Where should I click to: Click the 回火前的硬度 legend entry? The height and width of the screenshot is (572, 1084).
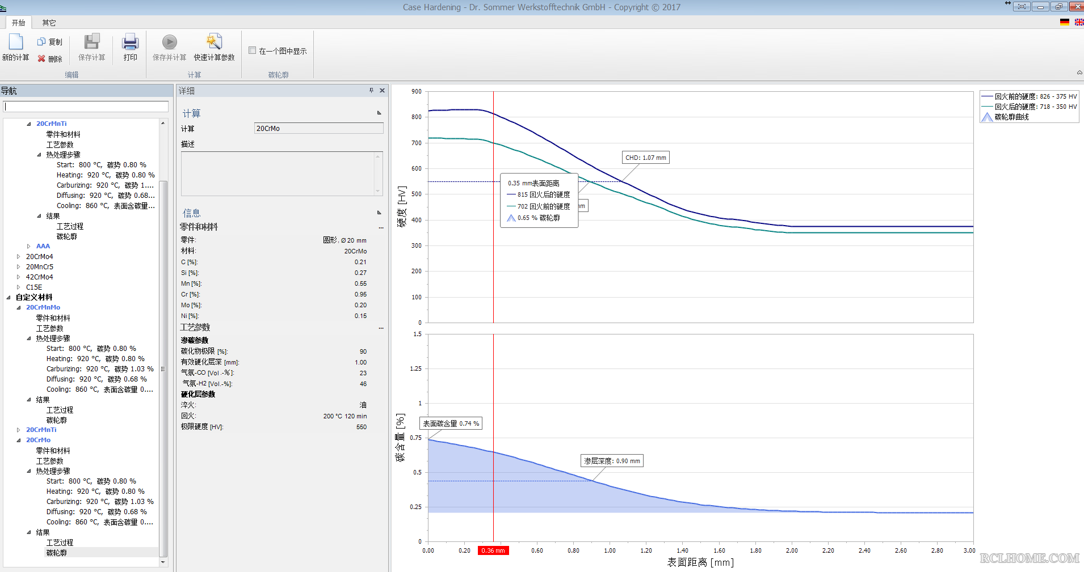pos(1029,96)
